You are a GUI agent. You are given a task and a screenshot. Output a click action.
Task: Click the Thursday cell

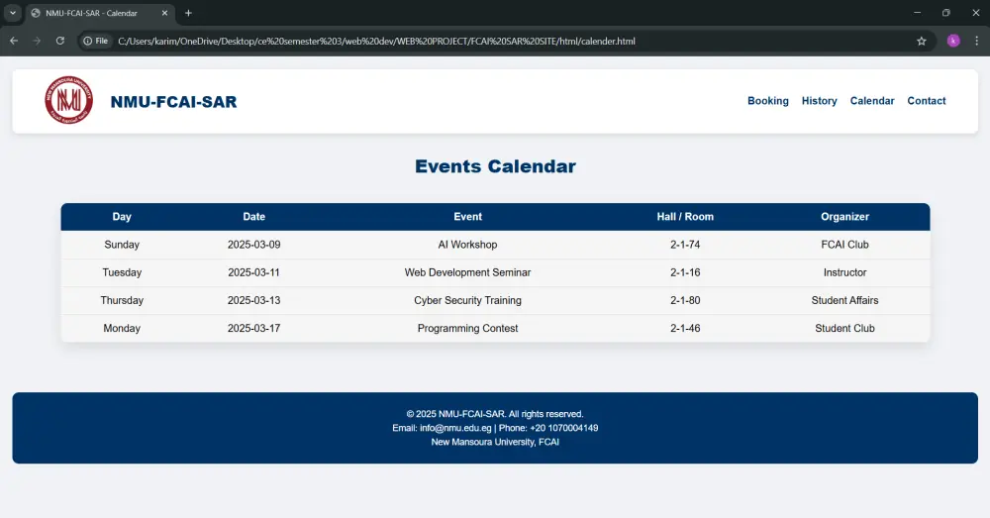(x=122, y=300)
